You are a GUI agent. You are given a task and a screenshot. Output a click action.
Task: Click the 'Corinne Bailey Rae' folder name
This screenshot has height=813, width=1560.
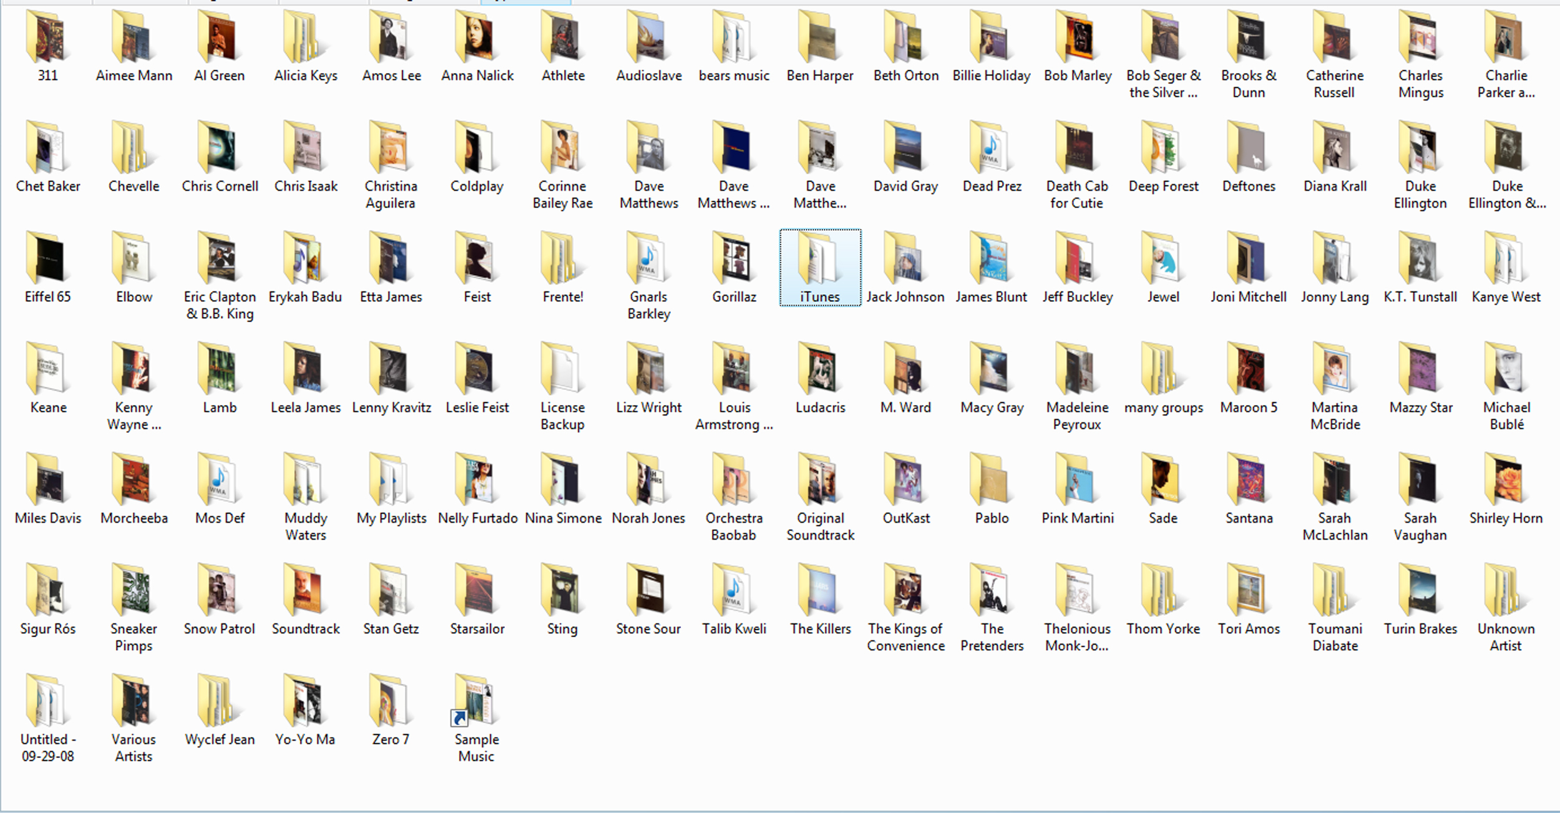[562, 195]
